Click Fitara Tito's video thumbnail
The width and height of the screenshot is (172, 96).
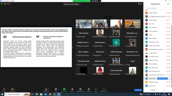click(100, 24)
